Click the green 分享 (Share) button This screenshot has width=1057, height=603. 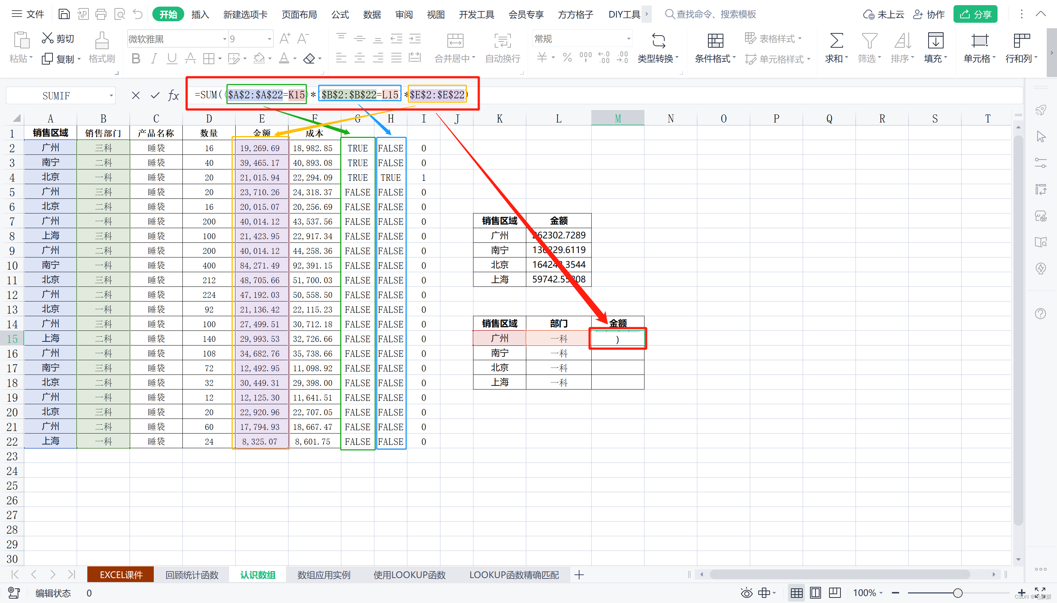tap(976, 15)
